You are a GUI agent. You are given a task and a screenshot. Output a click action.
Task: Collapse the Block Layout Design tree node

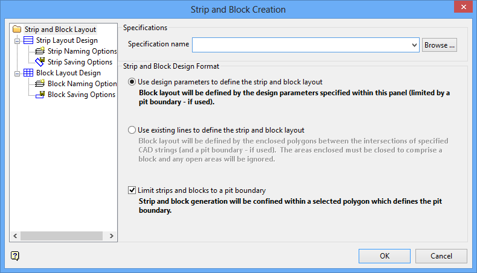point(18,73)
